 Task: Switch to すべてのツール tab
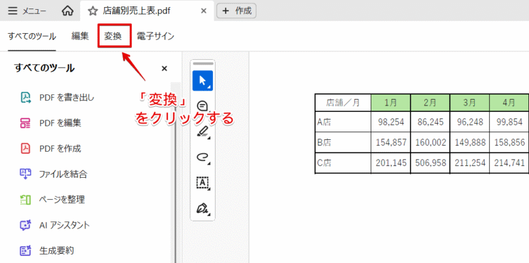pyautogui.click(x=32, y=36)
